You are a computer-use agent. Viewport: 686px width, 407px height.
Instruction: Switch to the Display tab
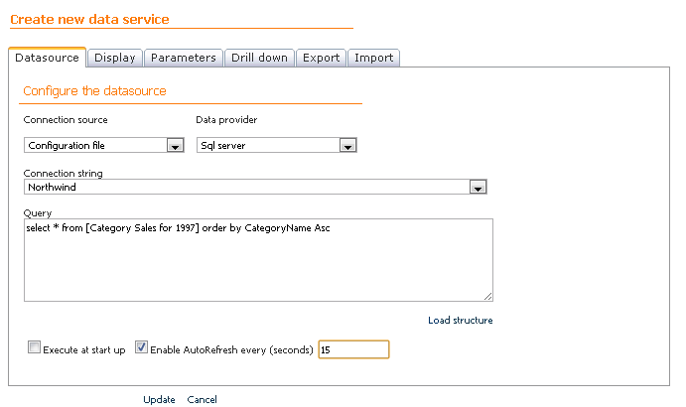[115, 58]
